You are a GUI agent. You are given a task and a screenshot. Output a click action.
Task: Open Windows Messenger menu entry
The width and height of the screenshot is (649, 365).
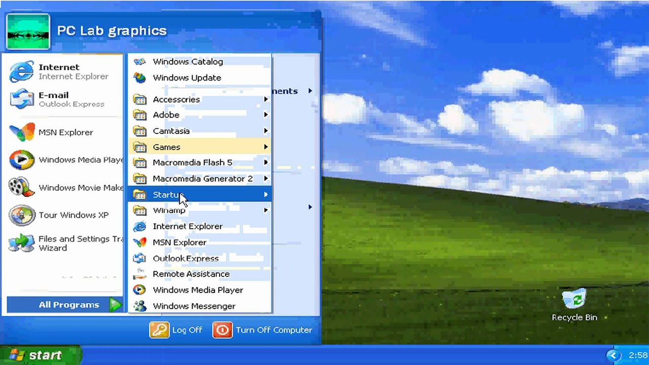200,306
